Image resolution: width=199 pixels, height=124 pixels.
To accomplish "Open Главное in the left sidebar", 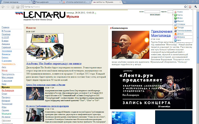I will pos(6,27).
